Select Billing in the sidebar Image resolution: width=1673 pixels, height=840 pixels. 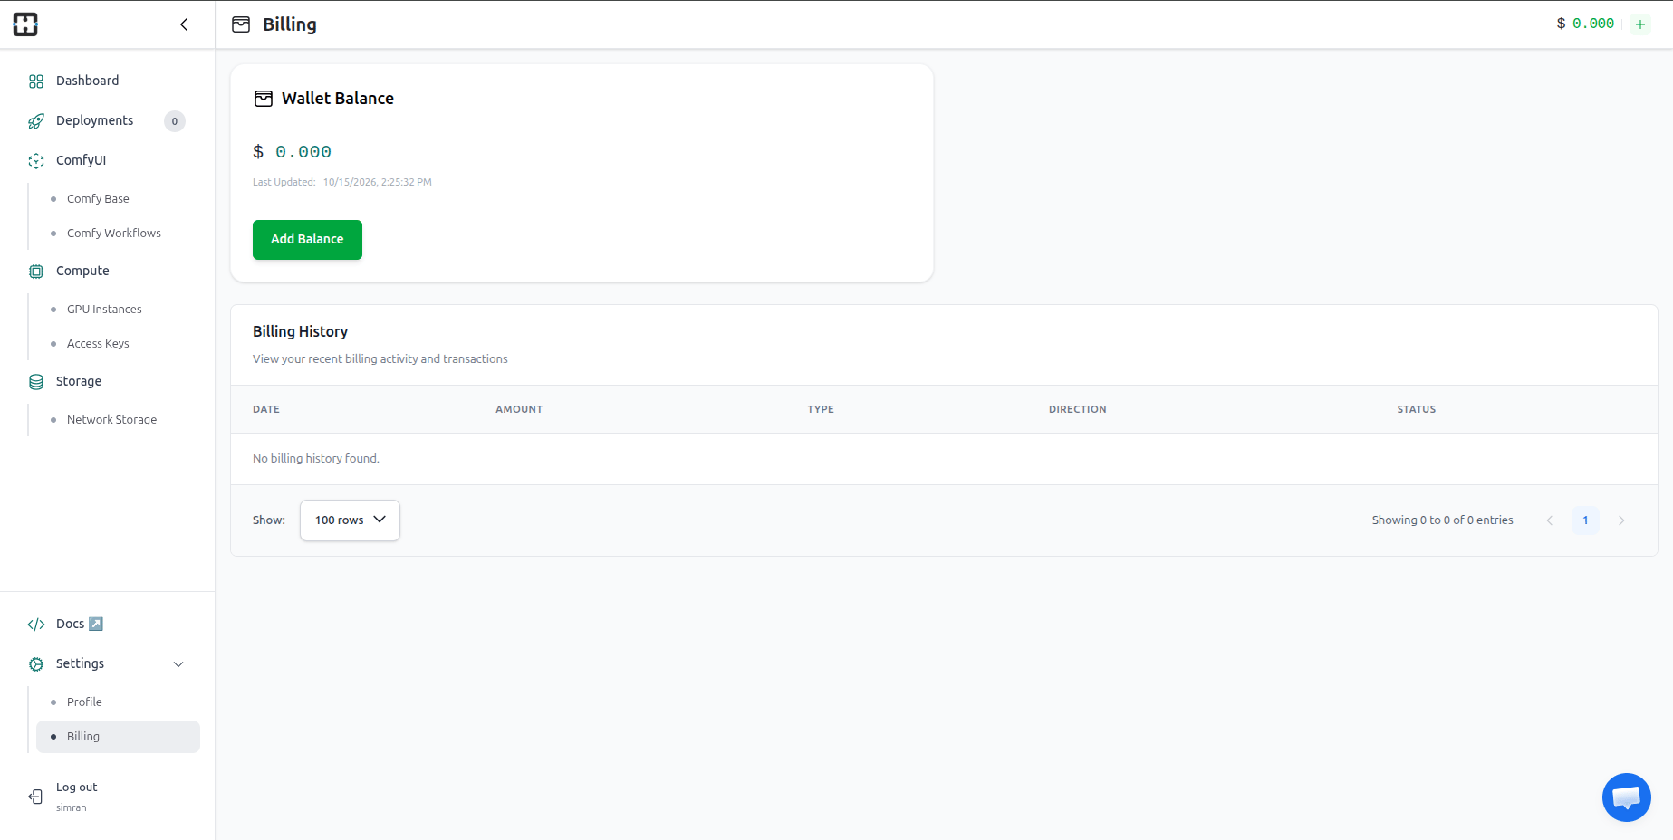(118, 737)
